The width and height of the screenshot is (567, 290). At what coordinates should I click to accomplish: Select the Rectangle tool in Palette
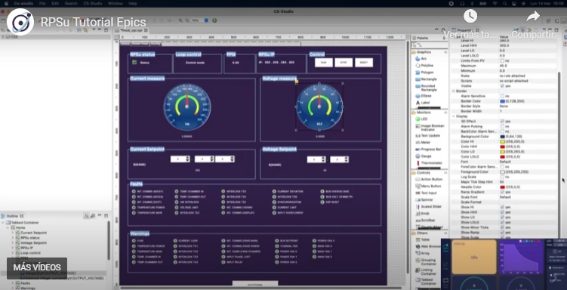426,79
